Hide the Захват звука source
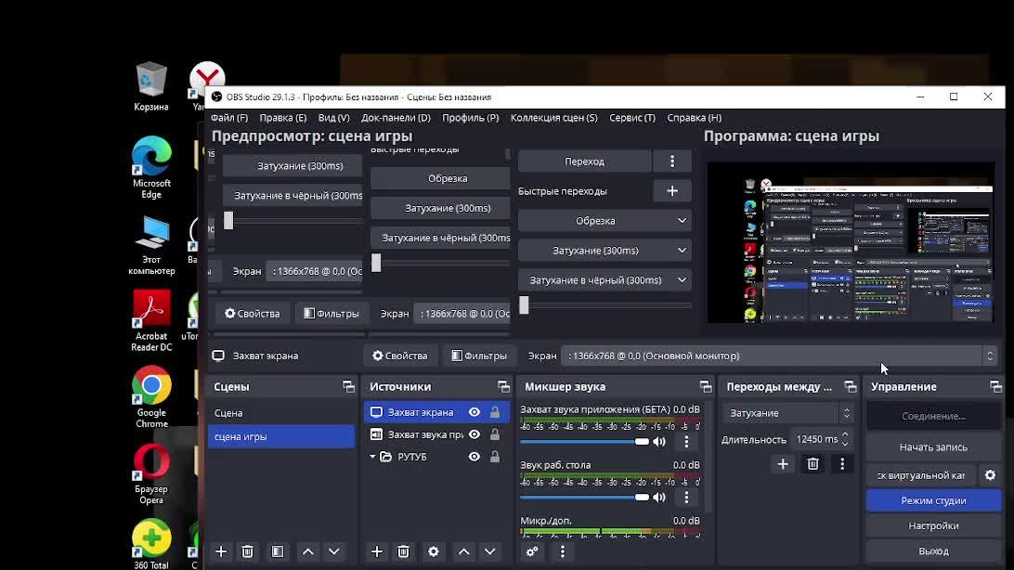Screen dimensions: 1014x570 click(x=474, y=434)
